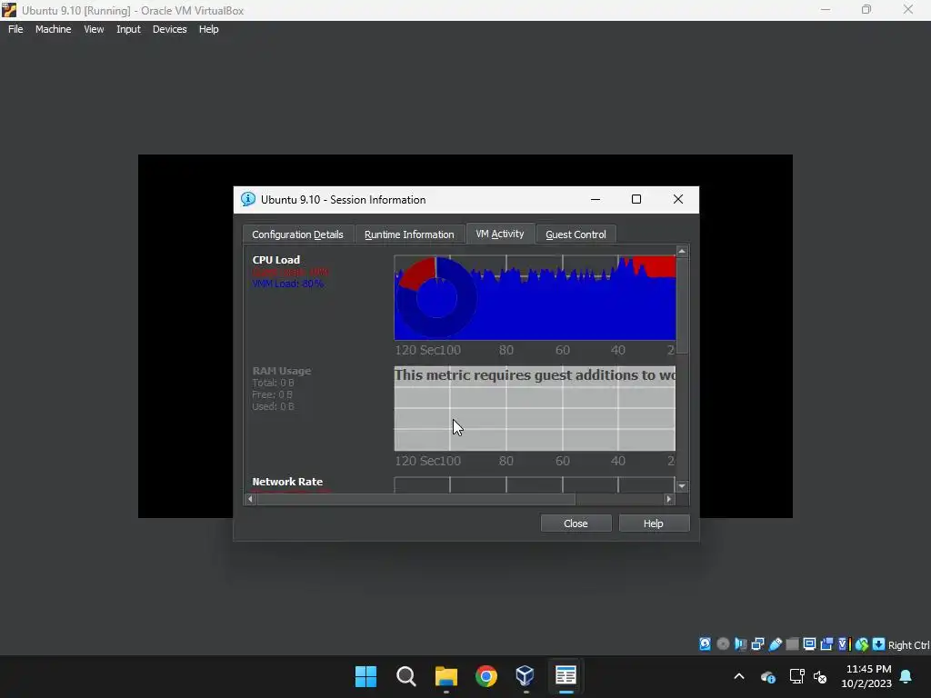Click the mouse integration status icon
The image size is (931, 698).
862,644
